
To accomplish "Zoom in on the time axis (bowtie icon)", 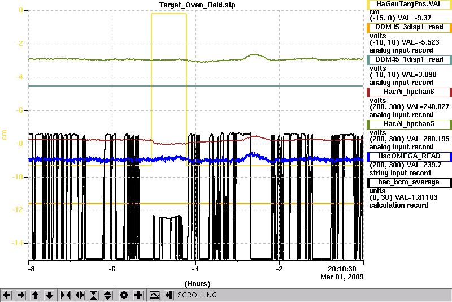I will pyautogui.click(x=66, y=295).
